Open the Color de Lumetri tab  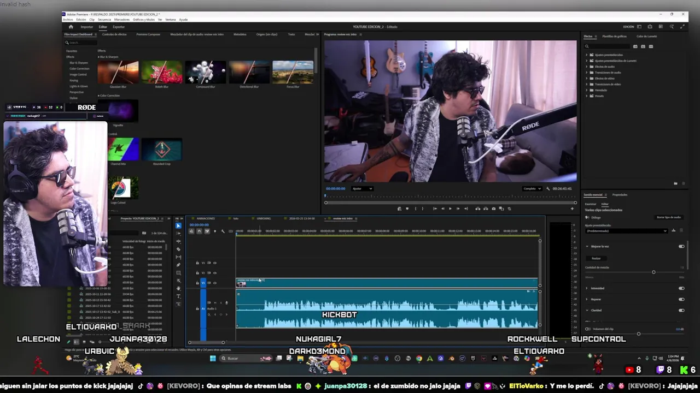646,37
